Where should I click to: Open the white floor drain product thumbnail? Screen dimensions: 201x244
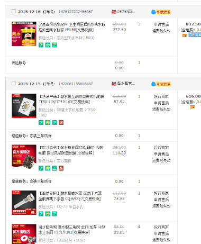(24, 106)
